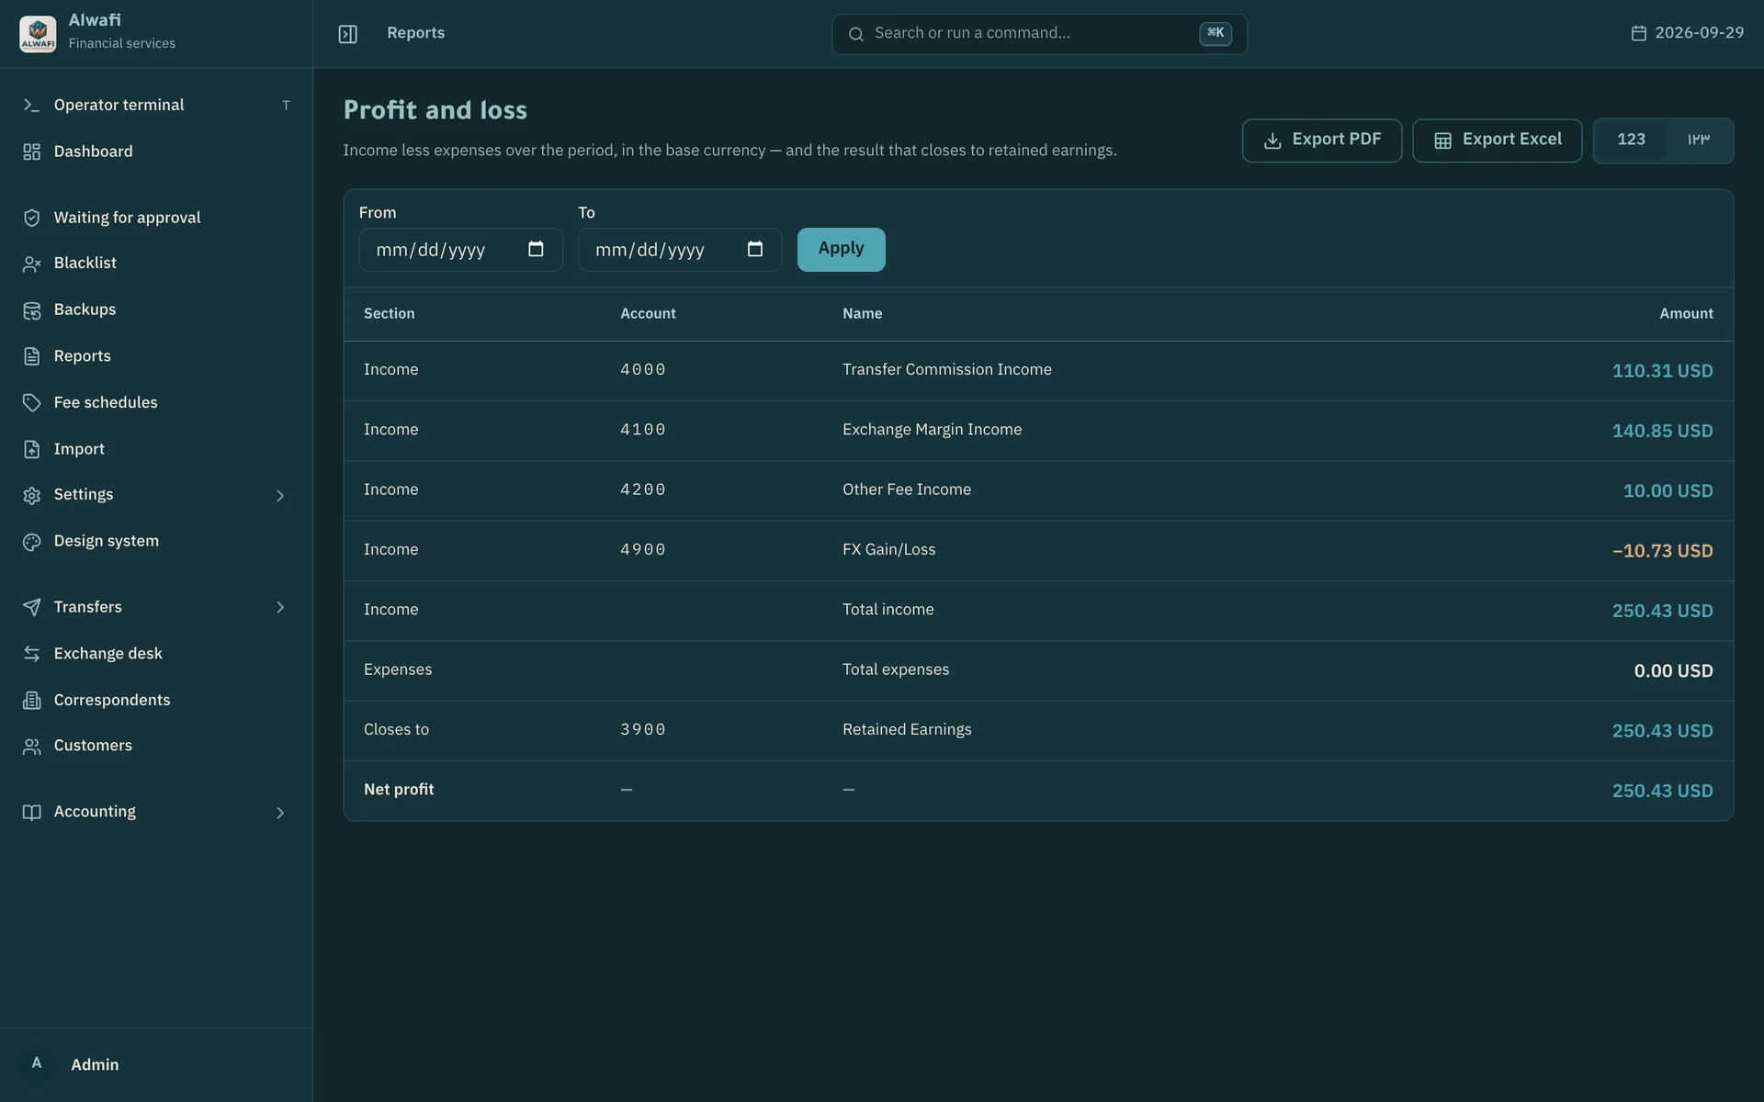Open the Backups page

pos(156,310)
